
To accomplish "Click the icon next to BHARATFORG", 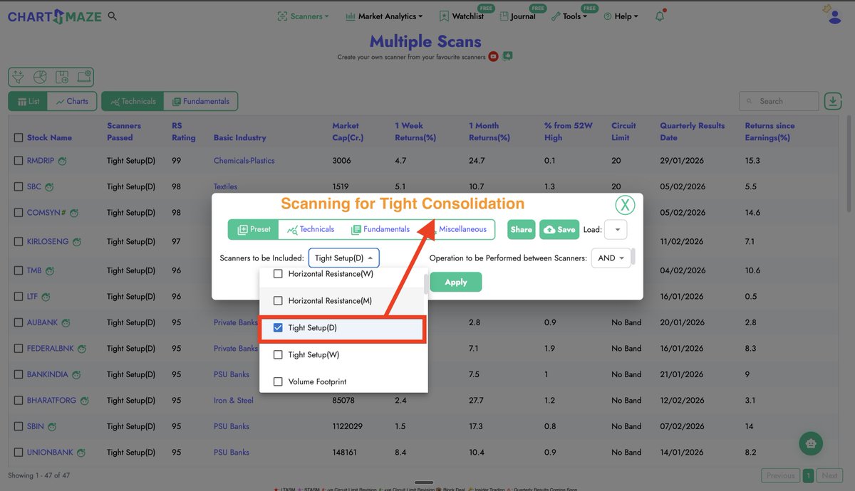I will (x=84, y=401).
